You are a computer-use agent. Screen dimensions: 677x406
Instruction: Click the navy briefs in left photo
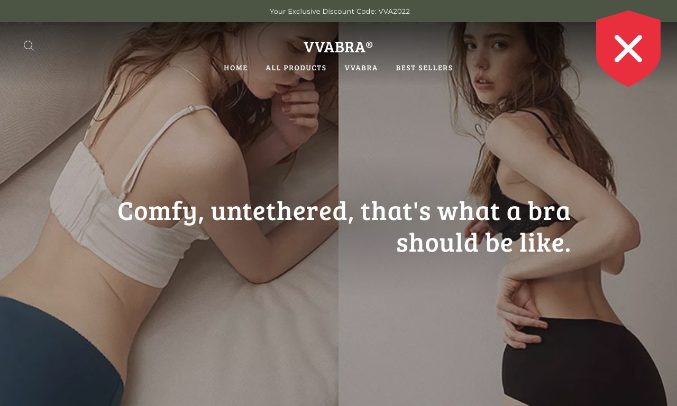pos(58,352)
